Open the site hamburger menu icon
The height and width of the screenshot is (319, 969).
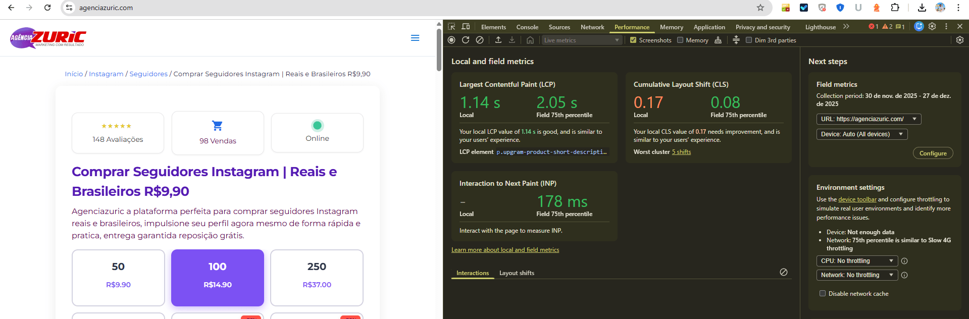[415, 38]
